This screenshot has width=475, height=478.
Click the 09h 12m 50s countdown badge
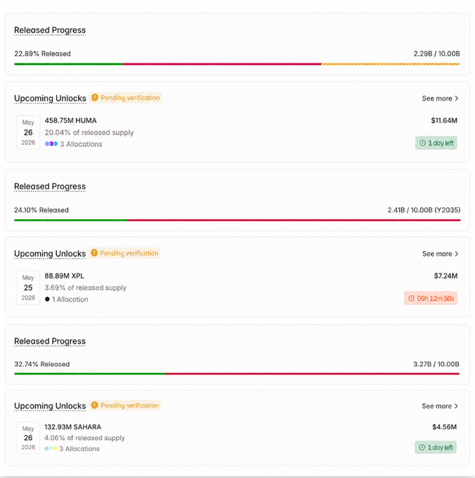431,299
